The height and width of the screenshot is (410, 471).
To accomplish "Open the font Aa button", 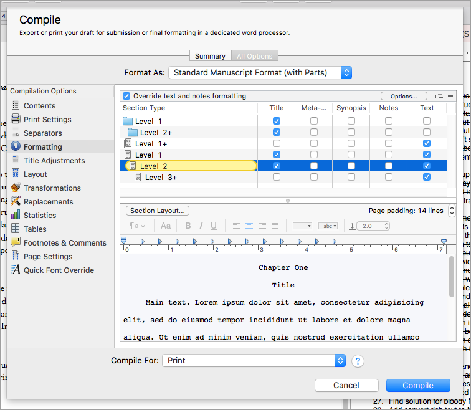I will (x=166, y=226).
